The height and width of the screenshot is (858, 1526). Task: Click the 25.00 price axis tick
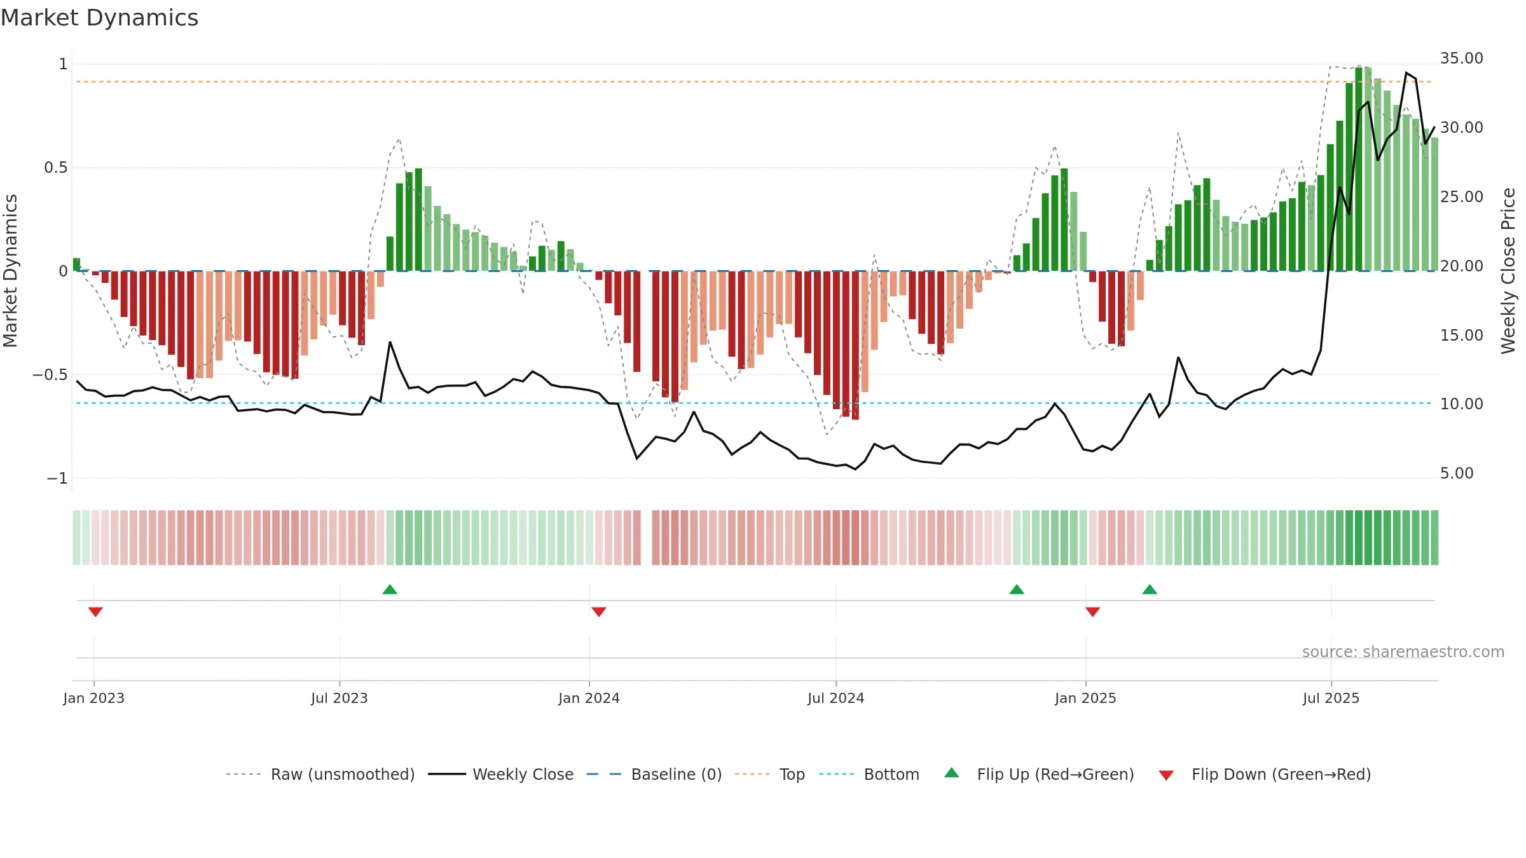[1461, 197]
